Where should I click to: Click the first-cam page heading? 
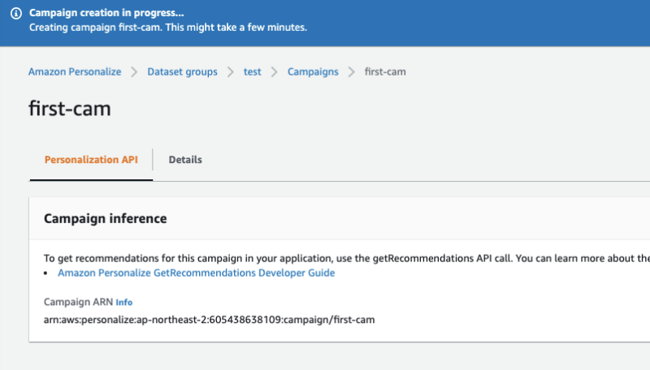pyautogui.click(x=69, y=109)
